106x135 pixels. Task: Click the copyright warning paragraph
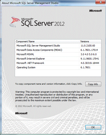(x=57, y=96)
